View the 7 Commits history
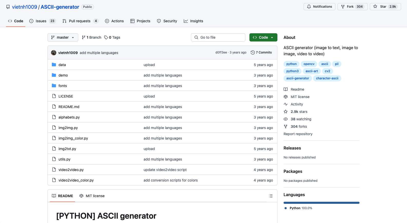The height and width of the screenshot is (223, 407). [261, 52]
